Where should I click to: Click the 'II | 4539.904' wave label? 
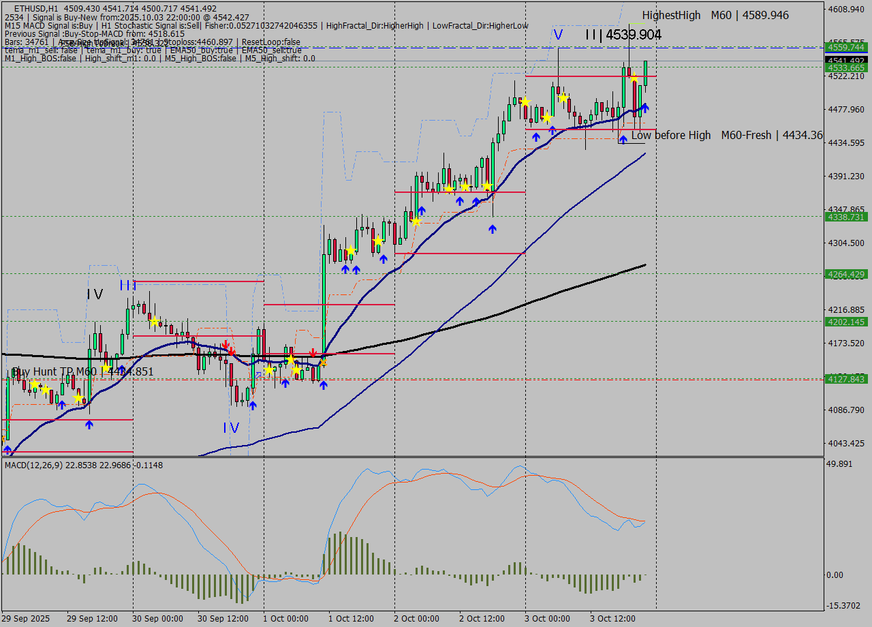coord(623,35)
